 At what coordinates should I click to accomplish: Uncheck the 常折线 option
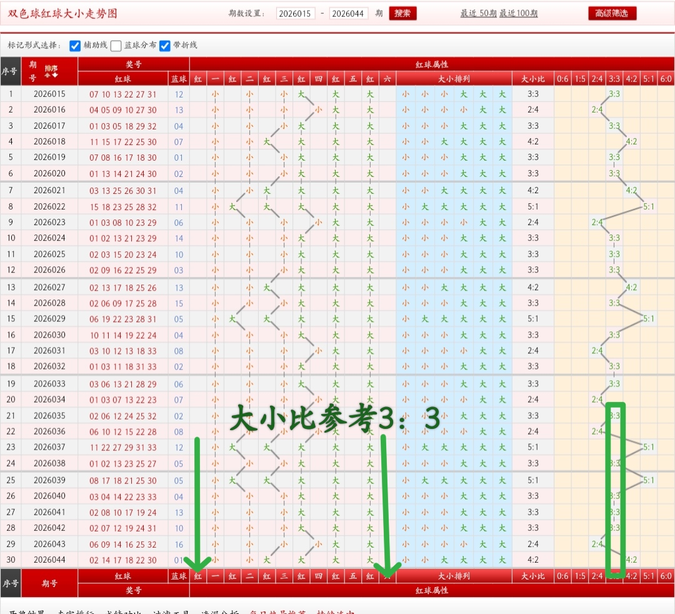165,45
